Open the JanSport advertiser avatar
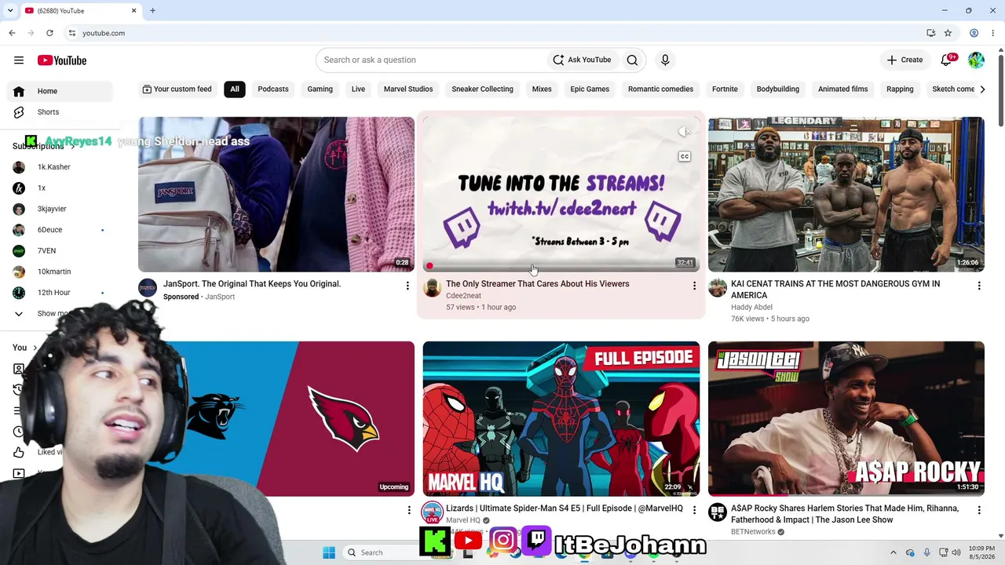The width and height of the screenshot is (1005, 565). pyautogui.click(x=148, y=288)
